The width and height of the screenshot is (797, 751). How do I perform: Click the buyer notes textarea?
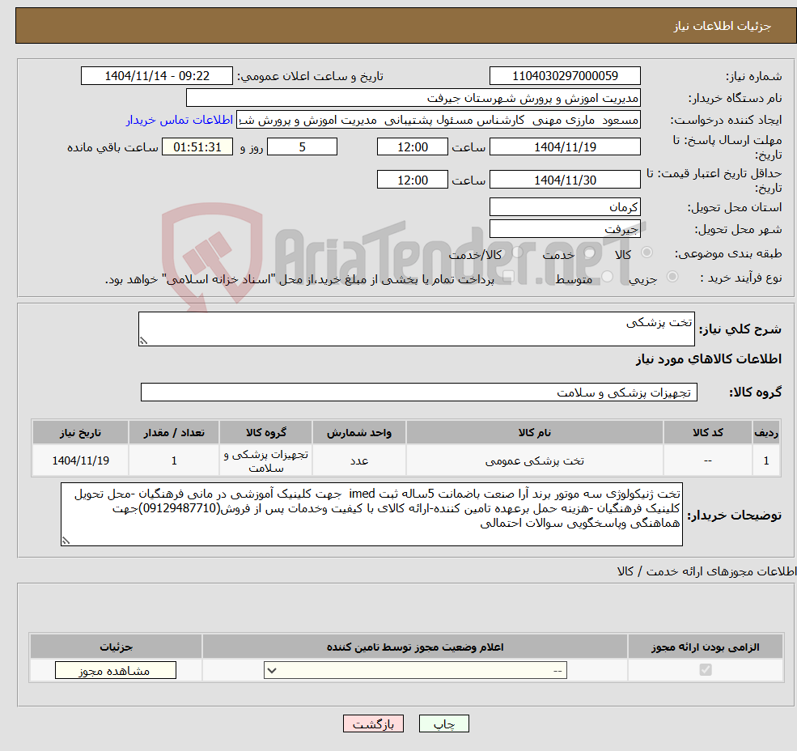pyautogui.click(x=371, y=515)
